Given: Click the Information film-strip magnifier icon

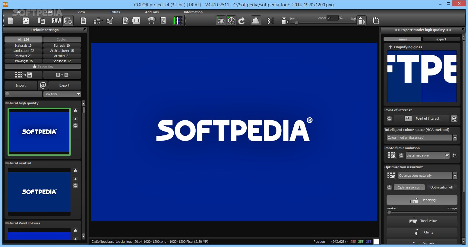Looking at the screenshot, I should 163,21.
